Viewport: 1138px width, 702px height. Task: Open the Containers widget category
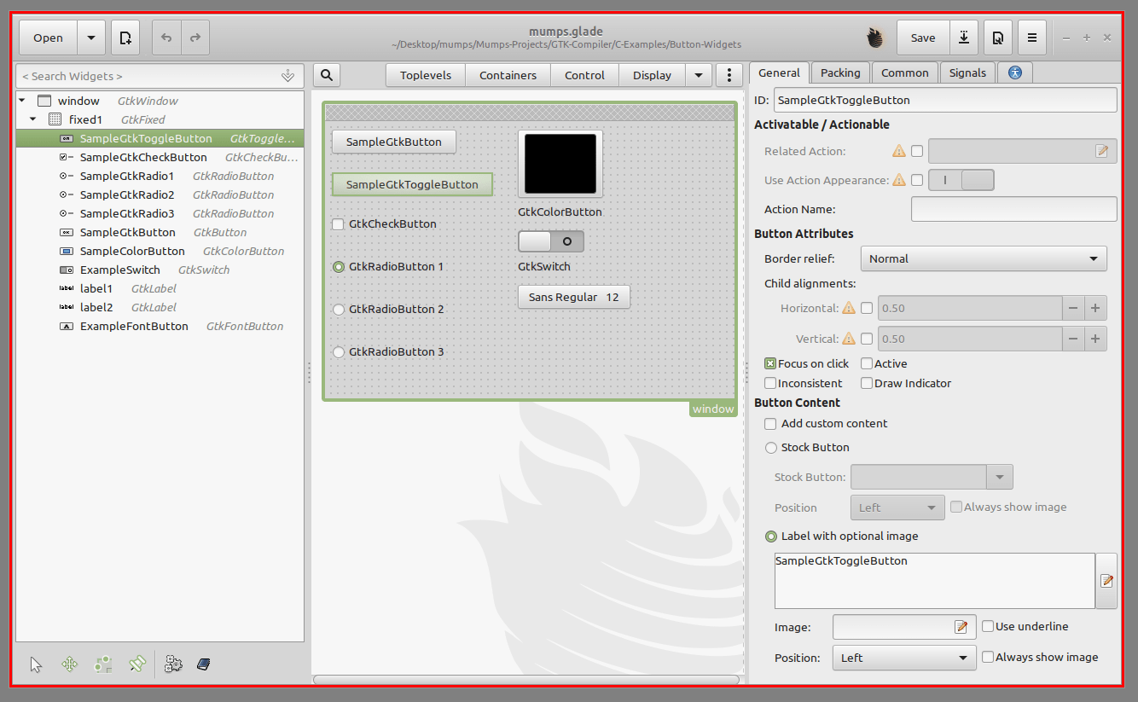tap(508, 75)
